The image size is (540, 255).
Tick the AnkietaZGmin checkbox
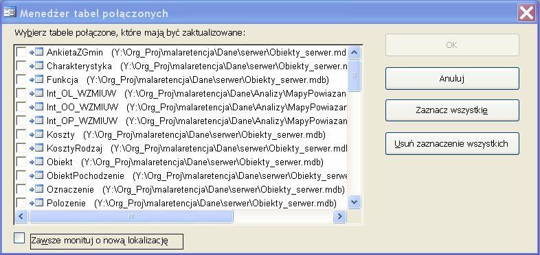point(21,52)
